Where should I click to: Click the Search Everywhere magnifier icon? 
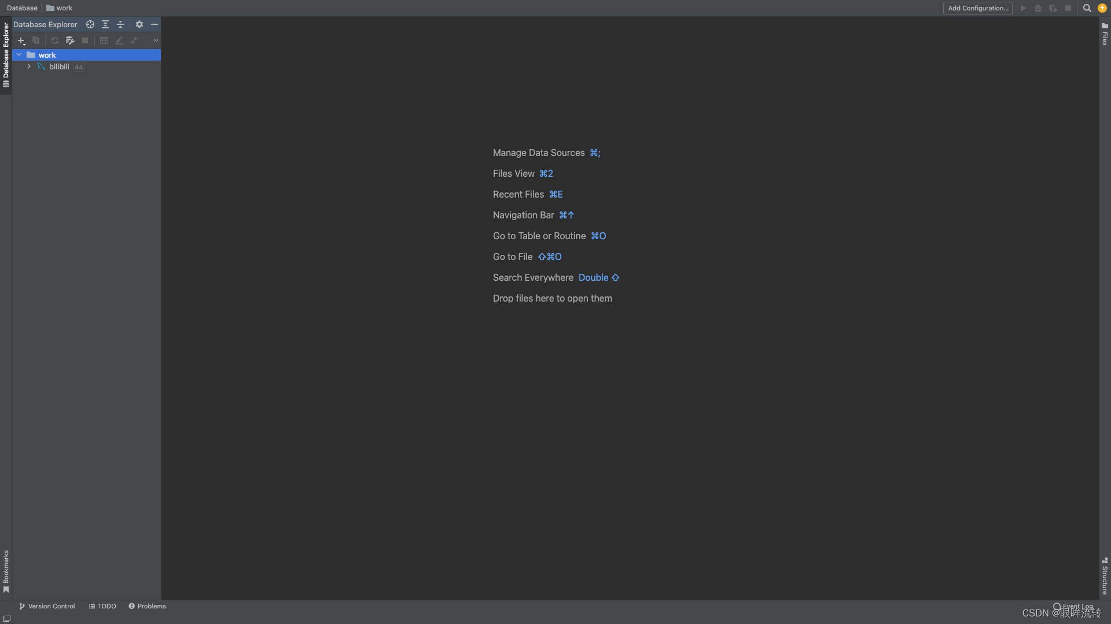point(1087,8)
